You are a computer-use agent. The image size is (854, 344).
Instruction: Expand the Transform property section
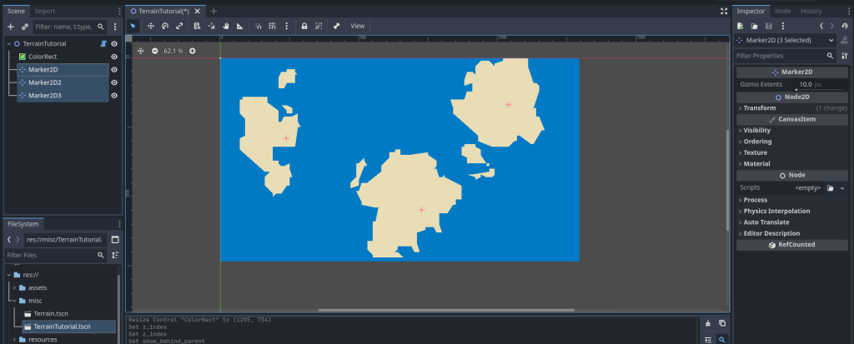[759, 107]
